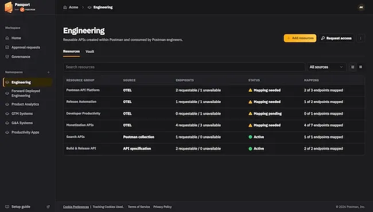Click the API specification source cell

click(x=137, y=148)
